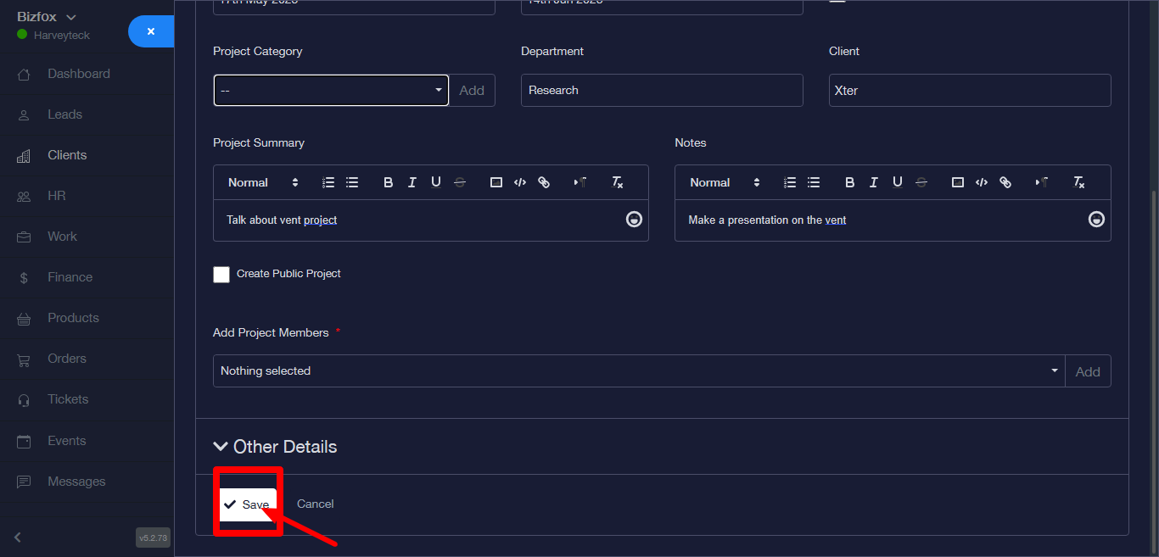Open the Project Category dropdown

pyautogui.click(x=331, y=90)
